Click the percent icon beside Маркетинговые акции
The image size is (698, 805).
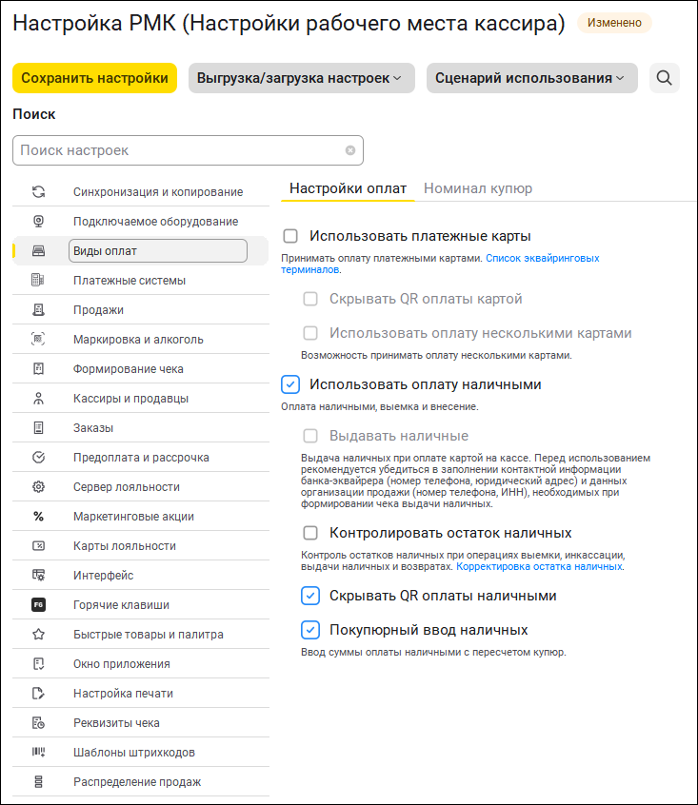(39, 517)
